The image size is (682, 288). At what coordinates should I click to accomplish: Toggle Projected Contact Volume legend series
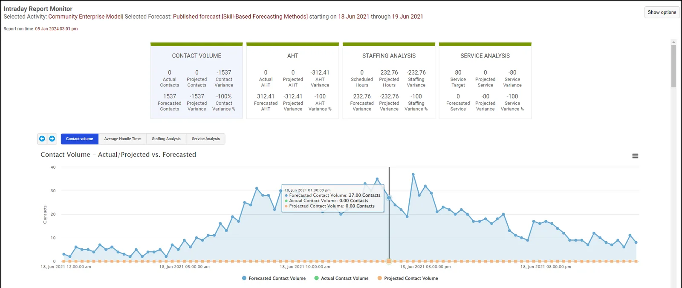pyautogui.click(x=407, y=278)
